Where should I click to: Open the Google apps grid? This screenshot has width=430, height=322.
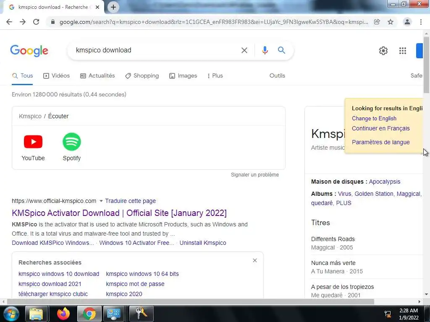pyautogui.click(x=403, y=51)
